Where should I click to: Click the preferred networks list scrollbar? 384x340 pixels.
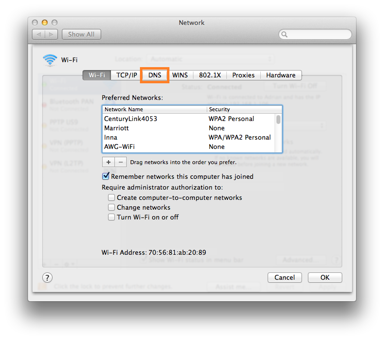[x=278, y=132]
